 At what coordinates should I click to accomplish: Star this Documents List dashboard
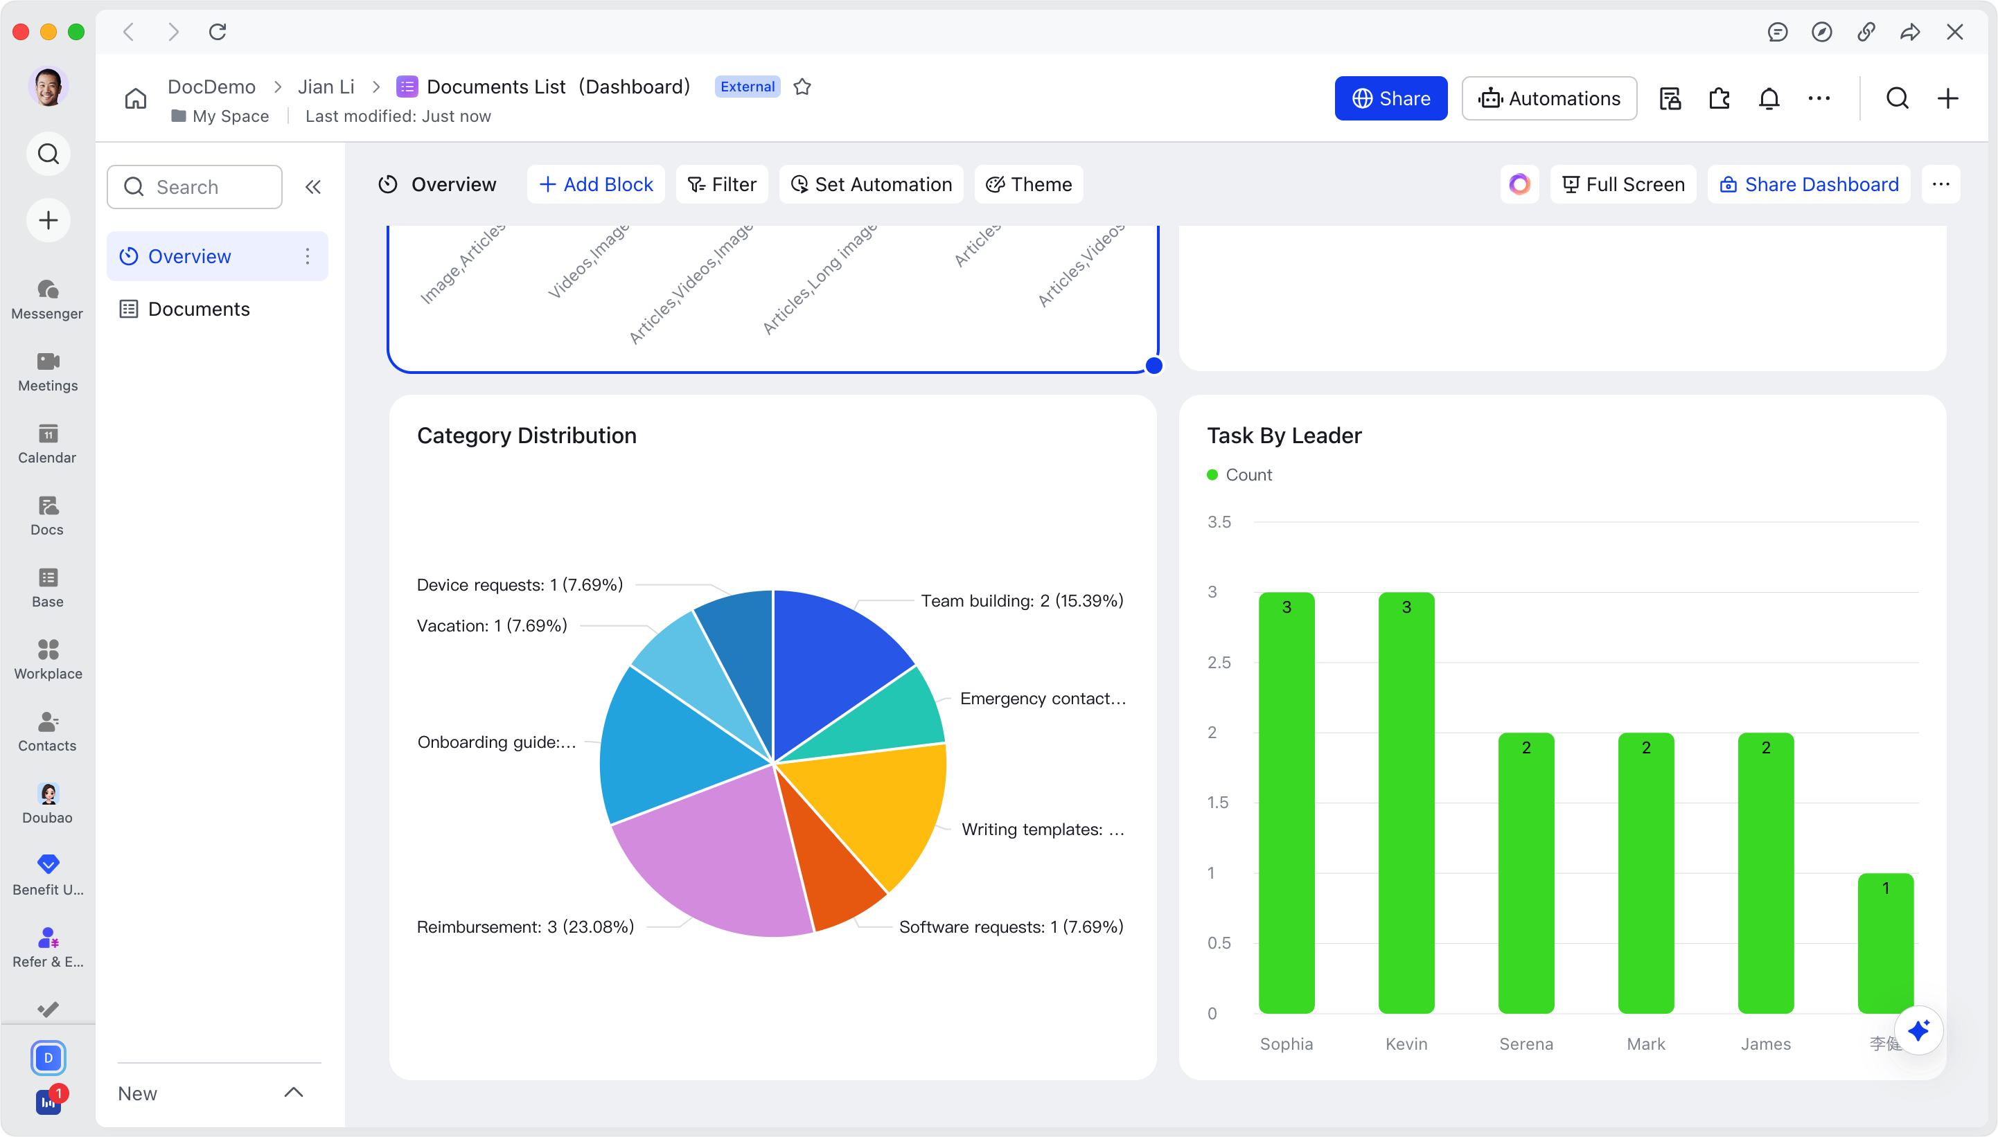802,87
